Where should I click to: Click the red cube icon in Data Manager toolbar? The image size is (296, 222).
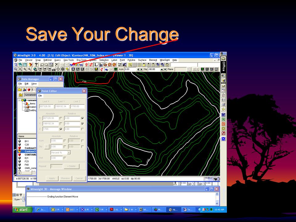(29, 89)
